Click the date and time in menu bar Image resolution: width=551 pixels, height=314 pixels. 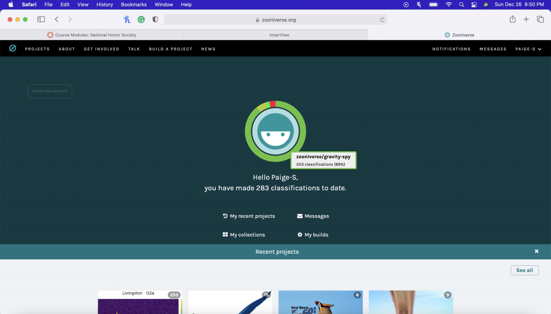[519, 4]
